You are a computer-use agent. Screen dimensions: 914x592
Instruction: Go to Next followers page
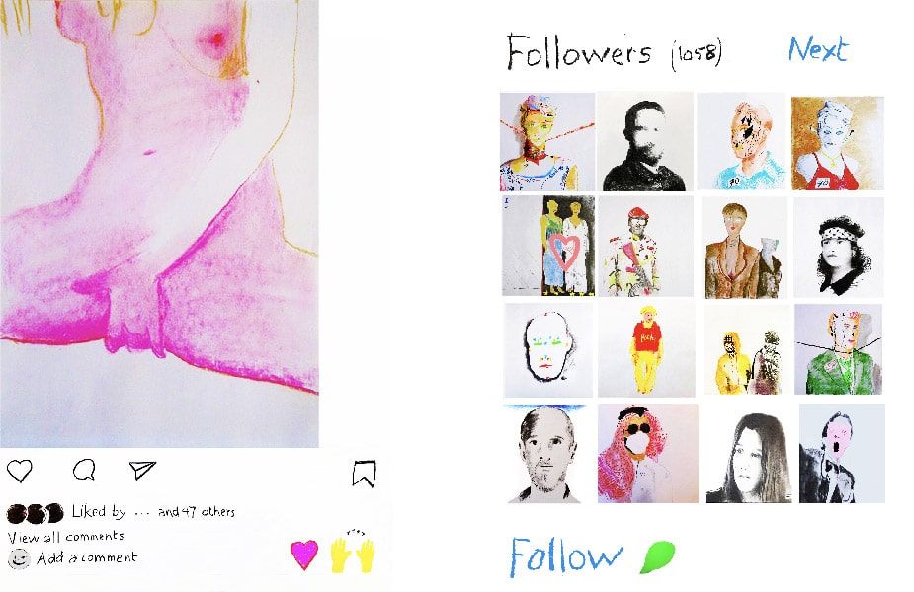click(x=817, y=49)
